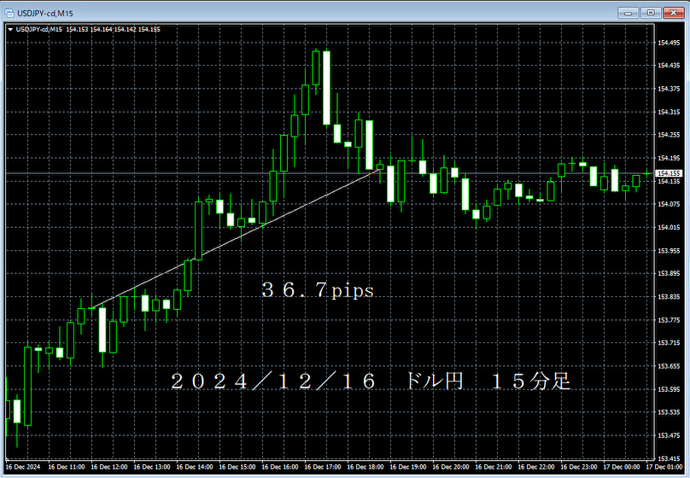The height and width of the screenshot is (478, 690).
Task: Click the time axis label '16 Dec 23:00'
Action: [579, 467]
